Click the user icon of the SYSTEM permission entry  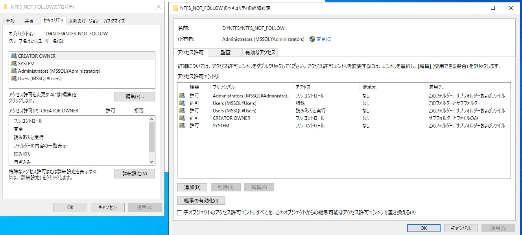point(182,125)
